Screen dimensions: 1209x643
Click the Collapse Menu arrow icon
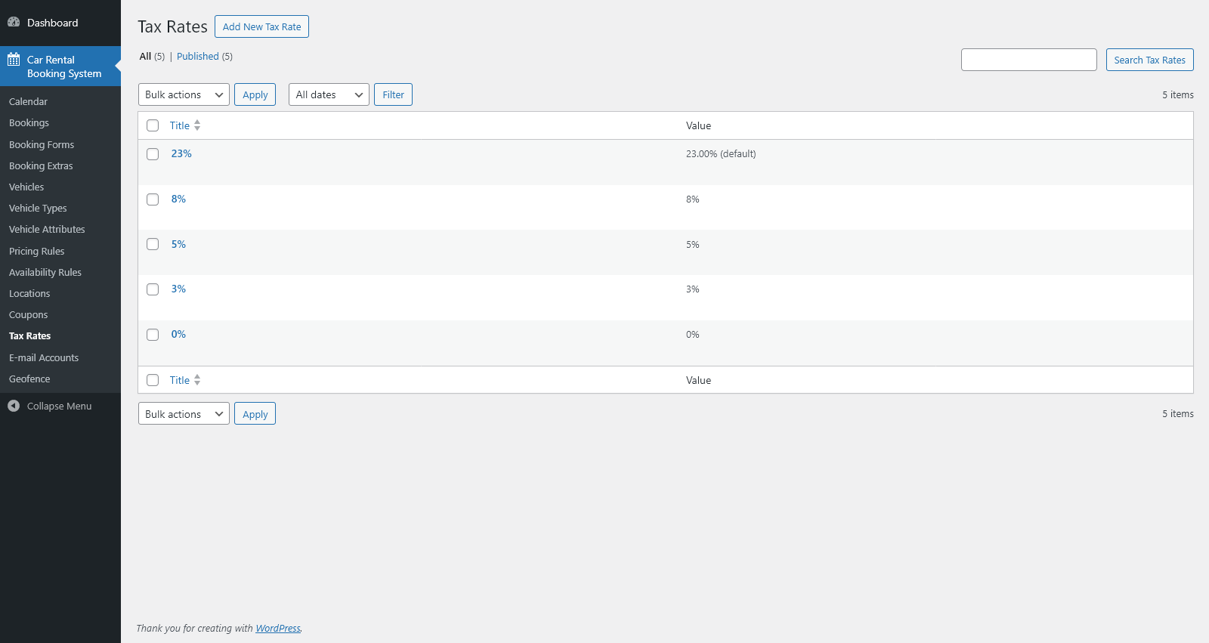pyautogui.click(x=14, y=406)
